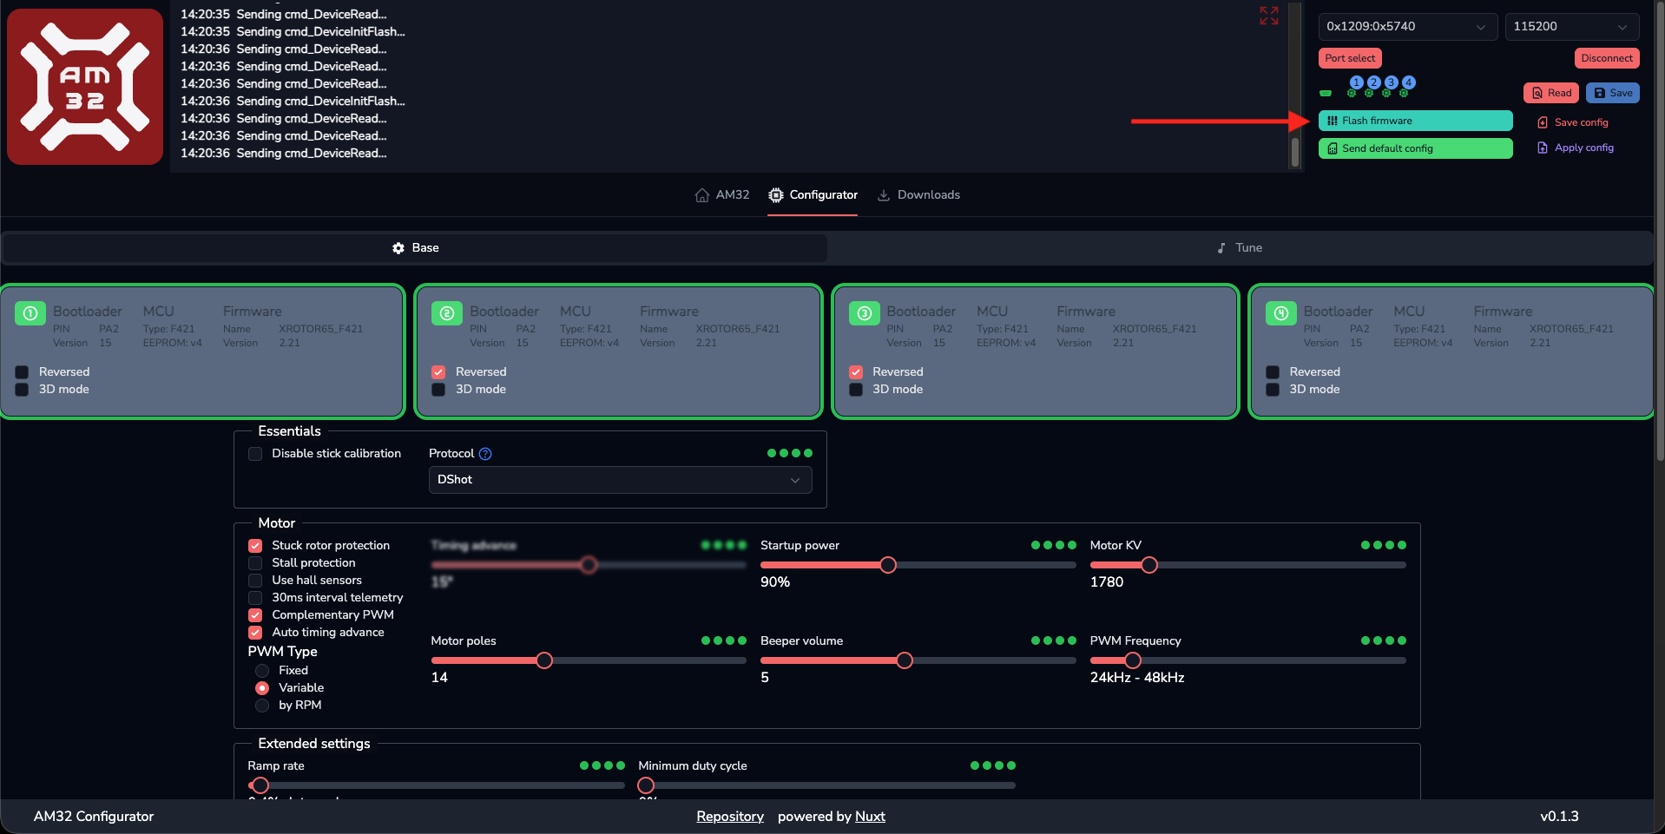Click the Motor KV slider handle
Image resolution: width=1665 pixels, height=834 pixels.
1149,565
